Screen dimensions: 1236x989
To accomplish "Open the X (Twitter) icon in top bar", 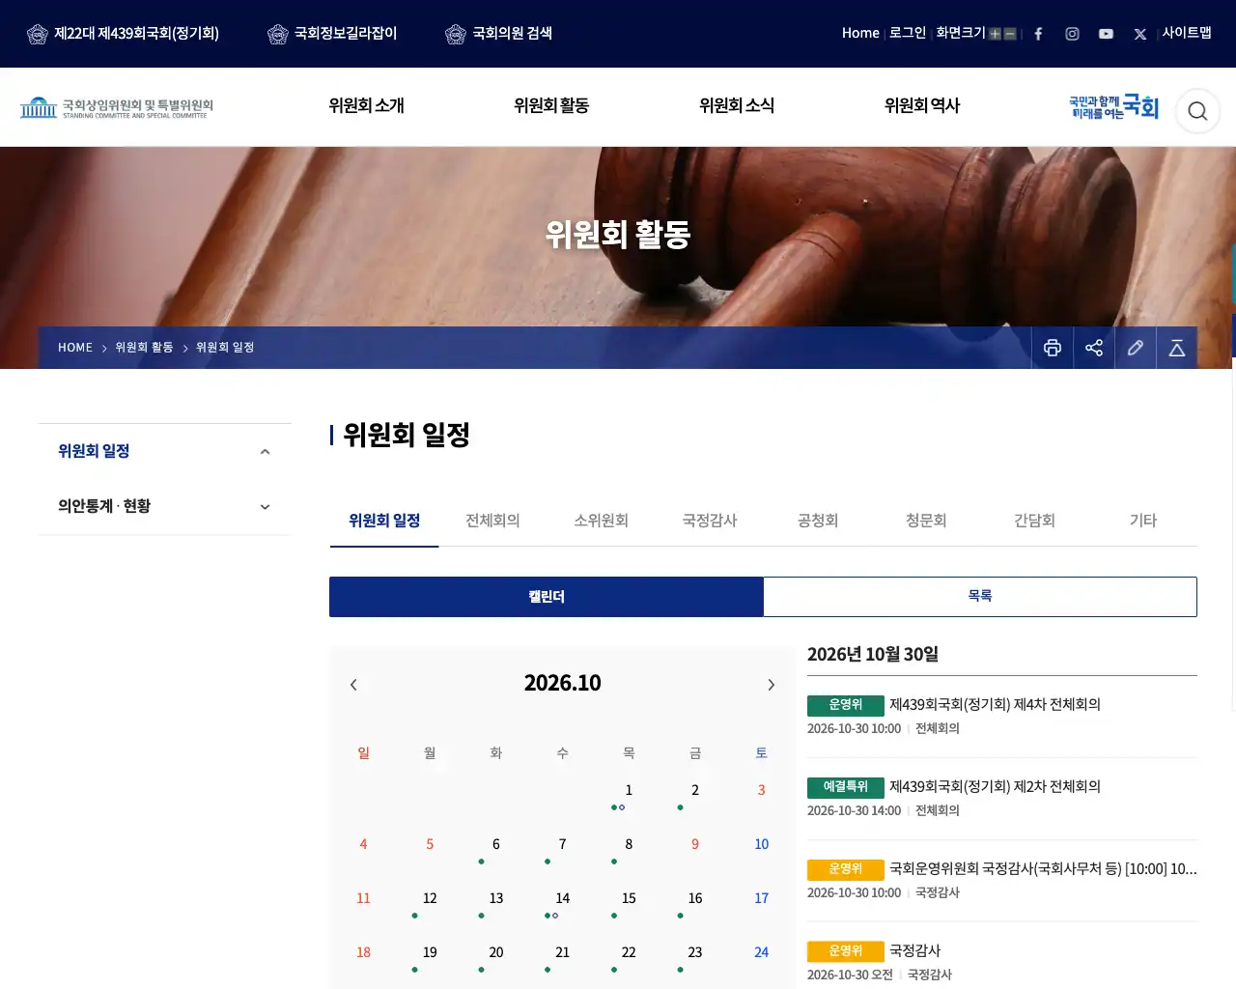I will pyautogui.click(x=1139, y=34).
